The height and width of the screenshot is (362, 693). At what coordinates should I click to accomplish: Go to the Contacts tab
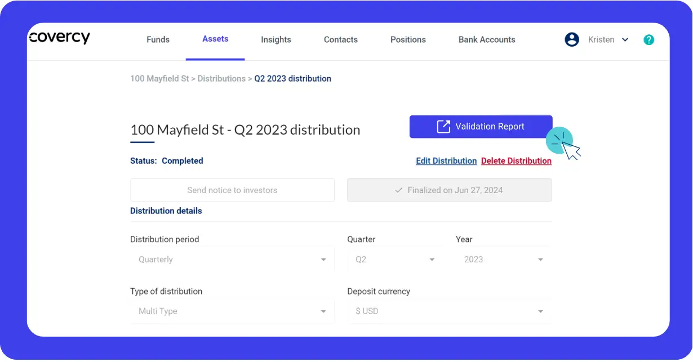coord(340,39)
